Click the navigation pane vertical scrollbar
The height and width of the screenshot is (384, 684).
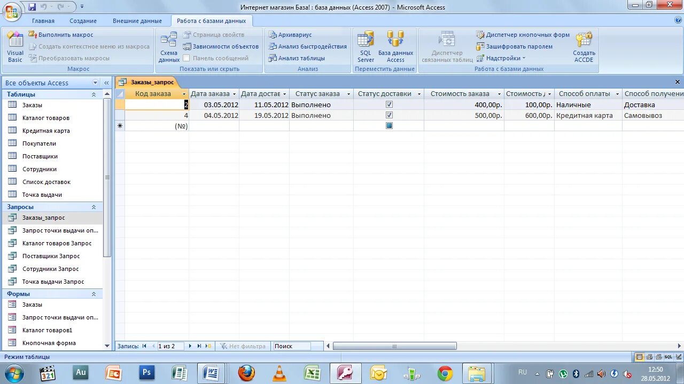coord(107,177)
